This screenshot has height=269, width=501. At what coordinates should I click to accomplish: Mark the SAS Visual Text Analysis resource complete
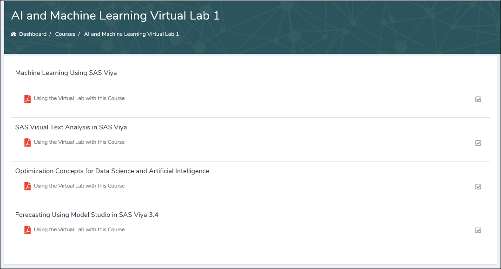point(478,143)
